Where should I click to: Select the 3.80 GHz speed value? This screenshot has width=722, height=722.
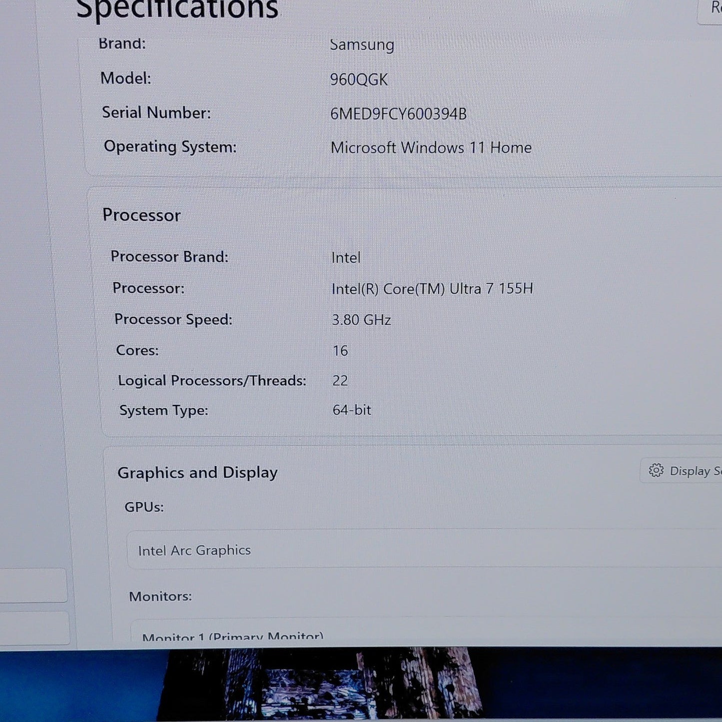(x=361, y=320)
